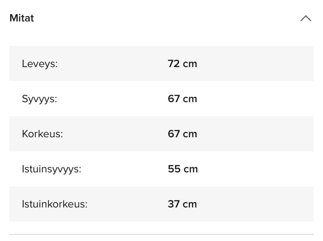The height and width of the screenshot is (241, 323).
Task: Click the Korkeus label
Action: click(42, 134)
